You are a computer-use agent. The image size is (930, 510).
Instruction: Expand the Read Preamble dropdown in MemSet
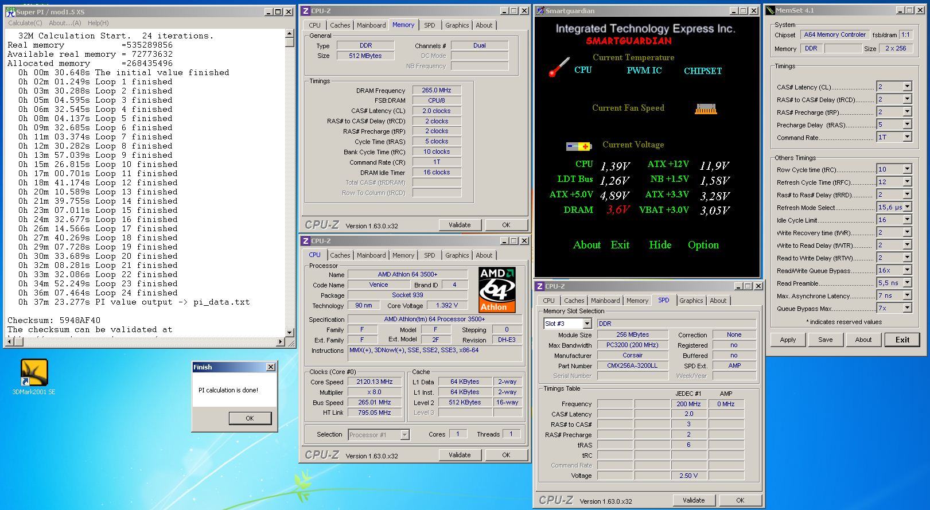(907, 283)
